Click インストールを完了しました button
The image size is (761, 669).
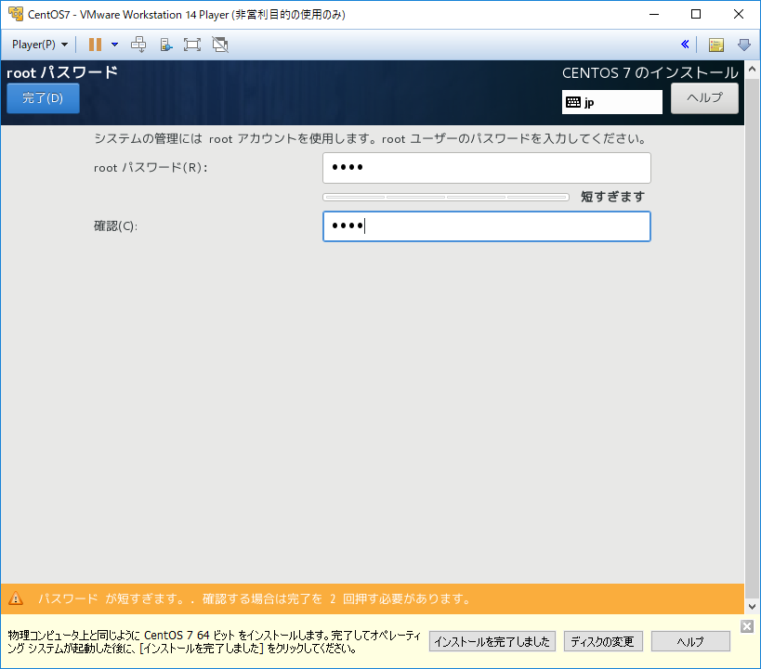click(x=492, y=641)
